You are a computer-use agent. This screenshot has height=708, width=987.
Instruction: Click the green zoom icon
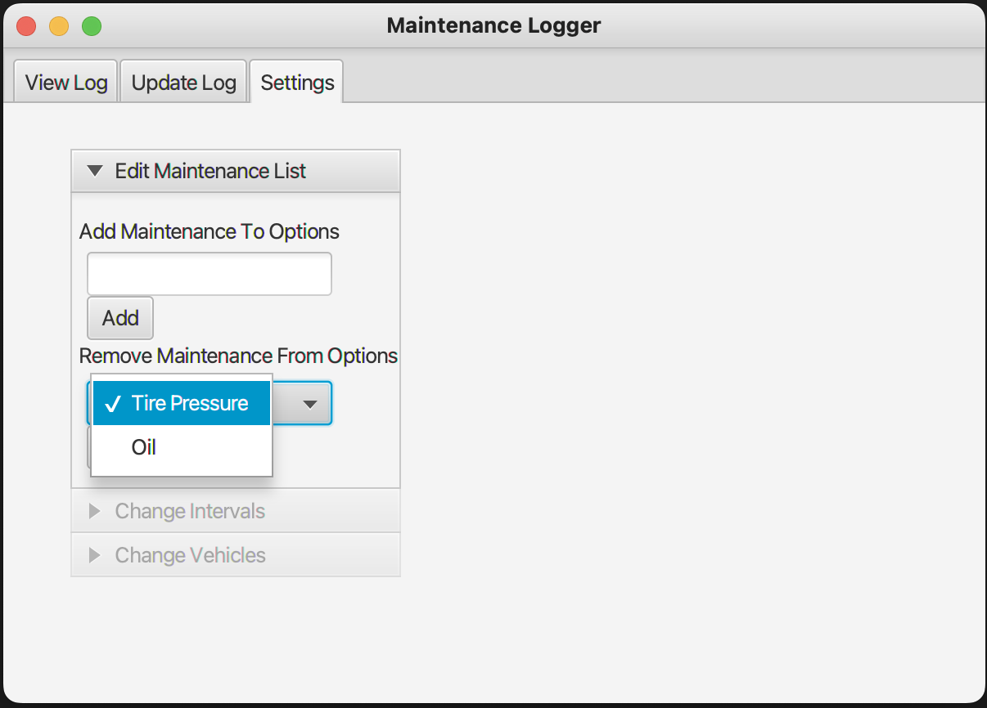coord(92,25)
